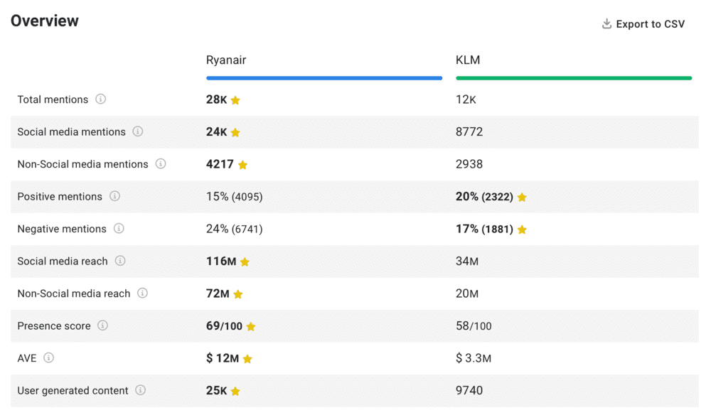Click Ryanair positive mentions 15% (4095)
Screen dimensions: 711x415
(235, 197)
